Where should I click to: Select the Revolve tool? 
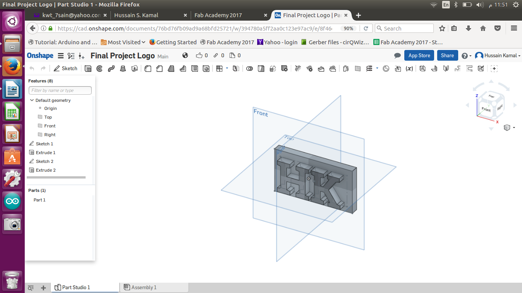coord(99,69)
